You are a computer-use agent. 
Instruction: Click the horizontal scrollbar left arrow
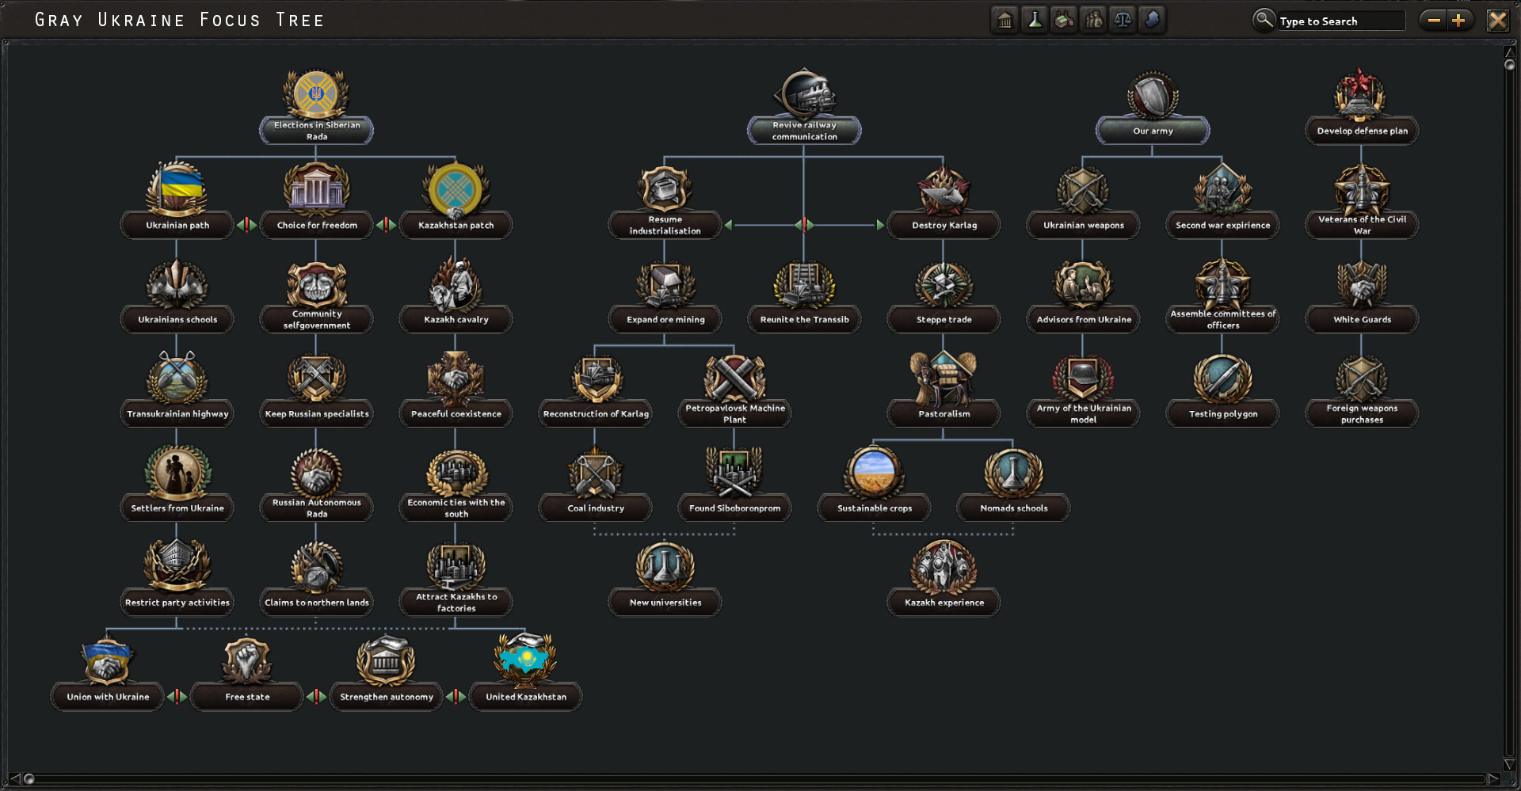click(x=14, y=779)
